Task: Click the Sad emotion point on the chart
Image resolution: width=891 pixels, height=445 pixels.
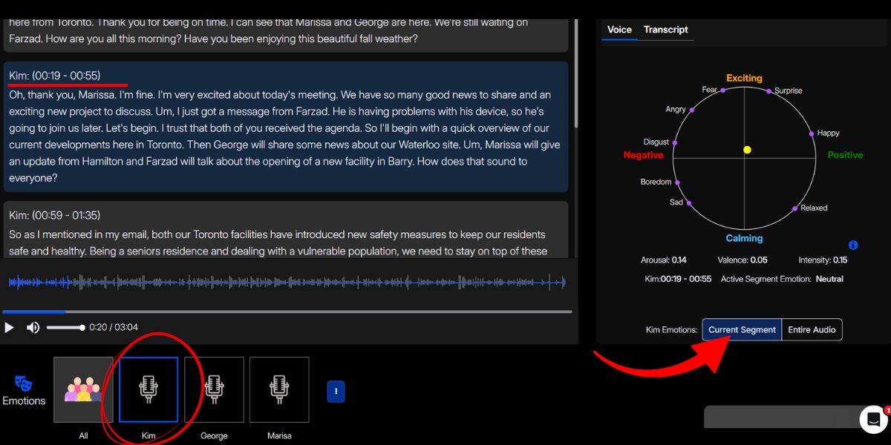Action: [690, 202]
